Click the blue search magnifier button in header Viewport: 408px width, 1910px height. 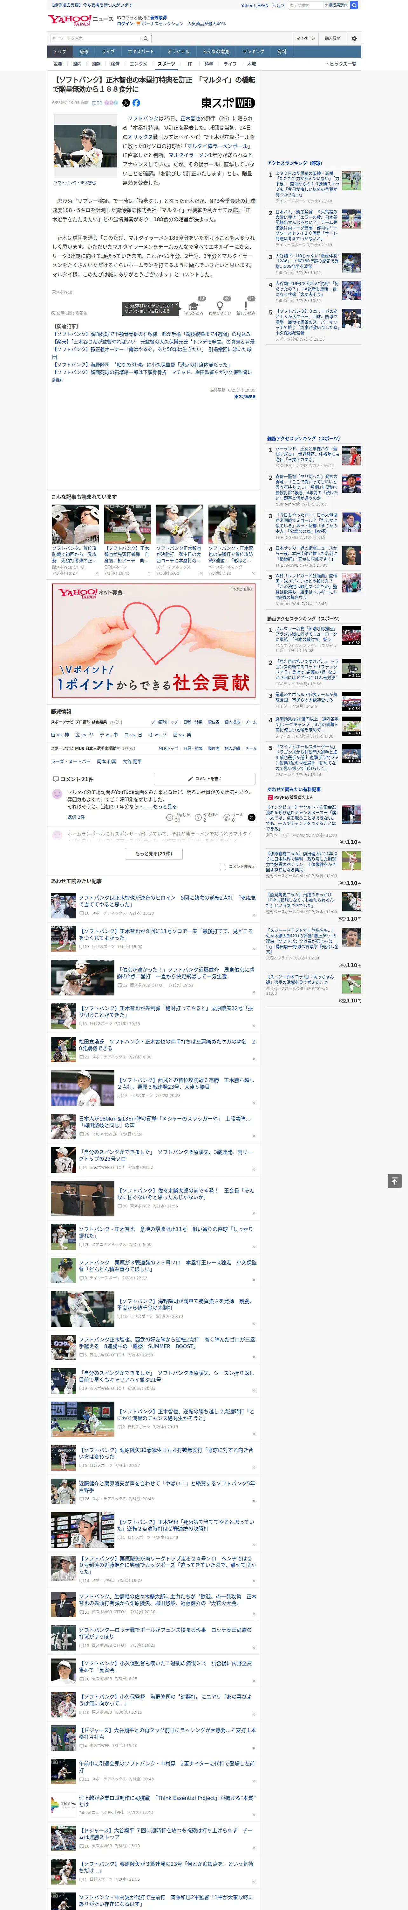(x=354, y=5)
